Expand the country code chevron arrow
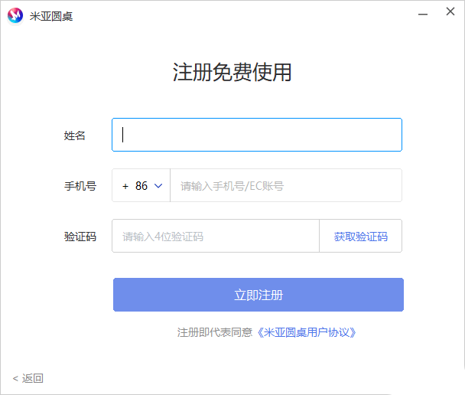Viewport: 465px width, 395px height. click(158, 185)
